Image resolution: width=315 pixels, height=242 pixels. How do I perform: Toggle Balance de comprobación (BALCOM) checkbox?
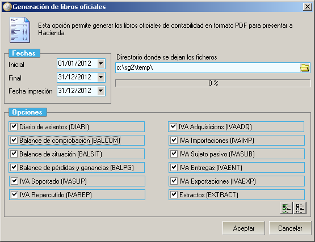pos(14,140)
